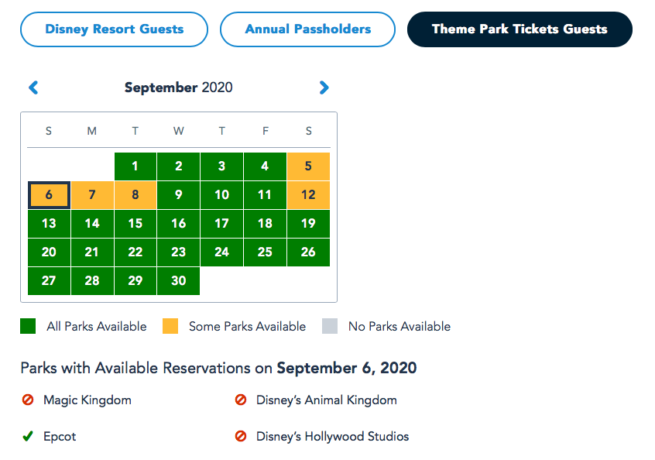Click yellow Some Parks Available swatch
The image size is (655, 460).
[x=170, y=327]
